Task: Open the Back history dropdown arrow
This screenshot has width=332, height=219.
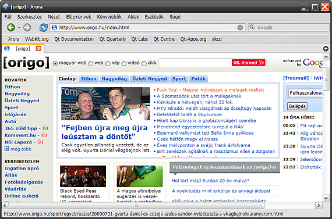Action: coord(19,27)
